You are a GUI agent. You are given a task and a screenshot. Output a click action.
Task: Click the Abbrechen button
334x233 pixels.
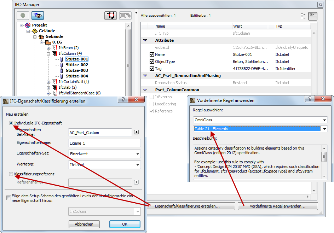(84, 224)
